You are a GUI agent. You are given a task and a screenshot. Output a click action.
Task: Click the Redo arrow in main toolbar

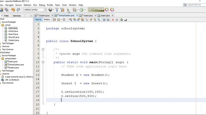tap(18, 10)
